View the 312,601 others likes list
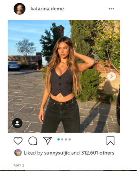 coord(98,153)
